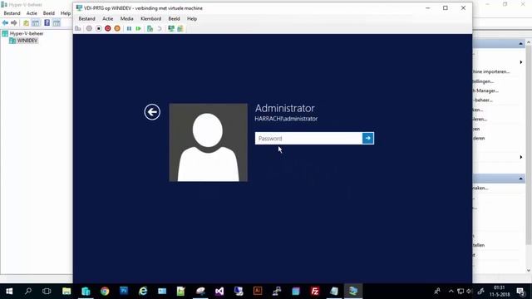Open the Beeld menu in VM window
The height and width of the screenshot is (299, 532).
tap(174, 18)
